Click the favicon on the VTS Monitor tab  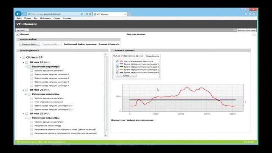(x=95, y=14)
